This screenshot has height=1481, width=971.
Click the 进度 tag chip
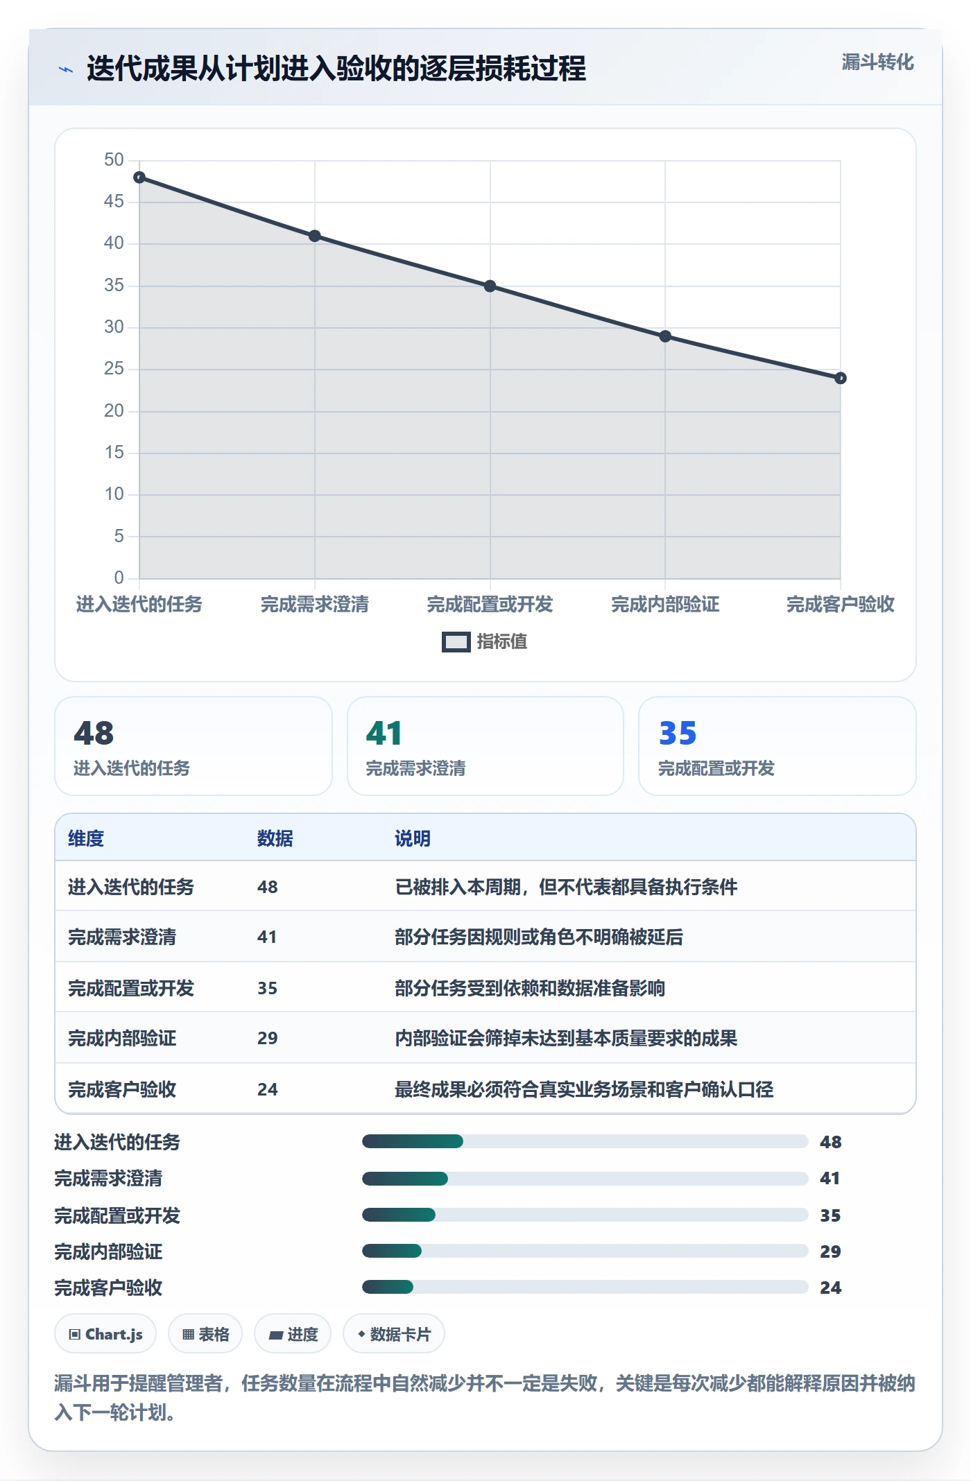[293, 1334]
